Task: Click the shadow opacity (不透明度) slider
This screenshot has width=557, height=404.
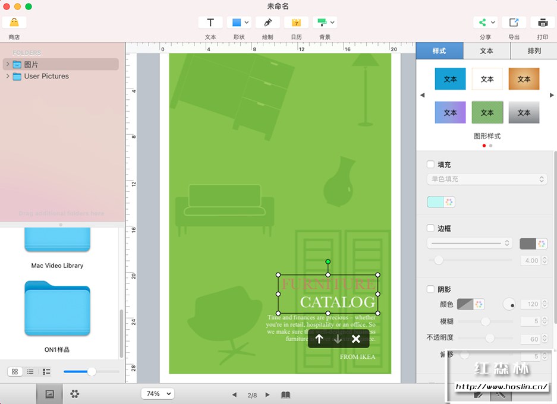Action: [486, 338]
